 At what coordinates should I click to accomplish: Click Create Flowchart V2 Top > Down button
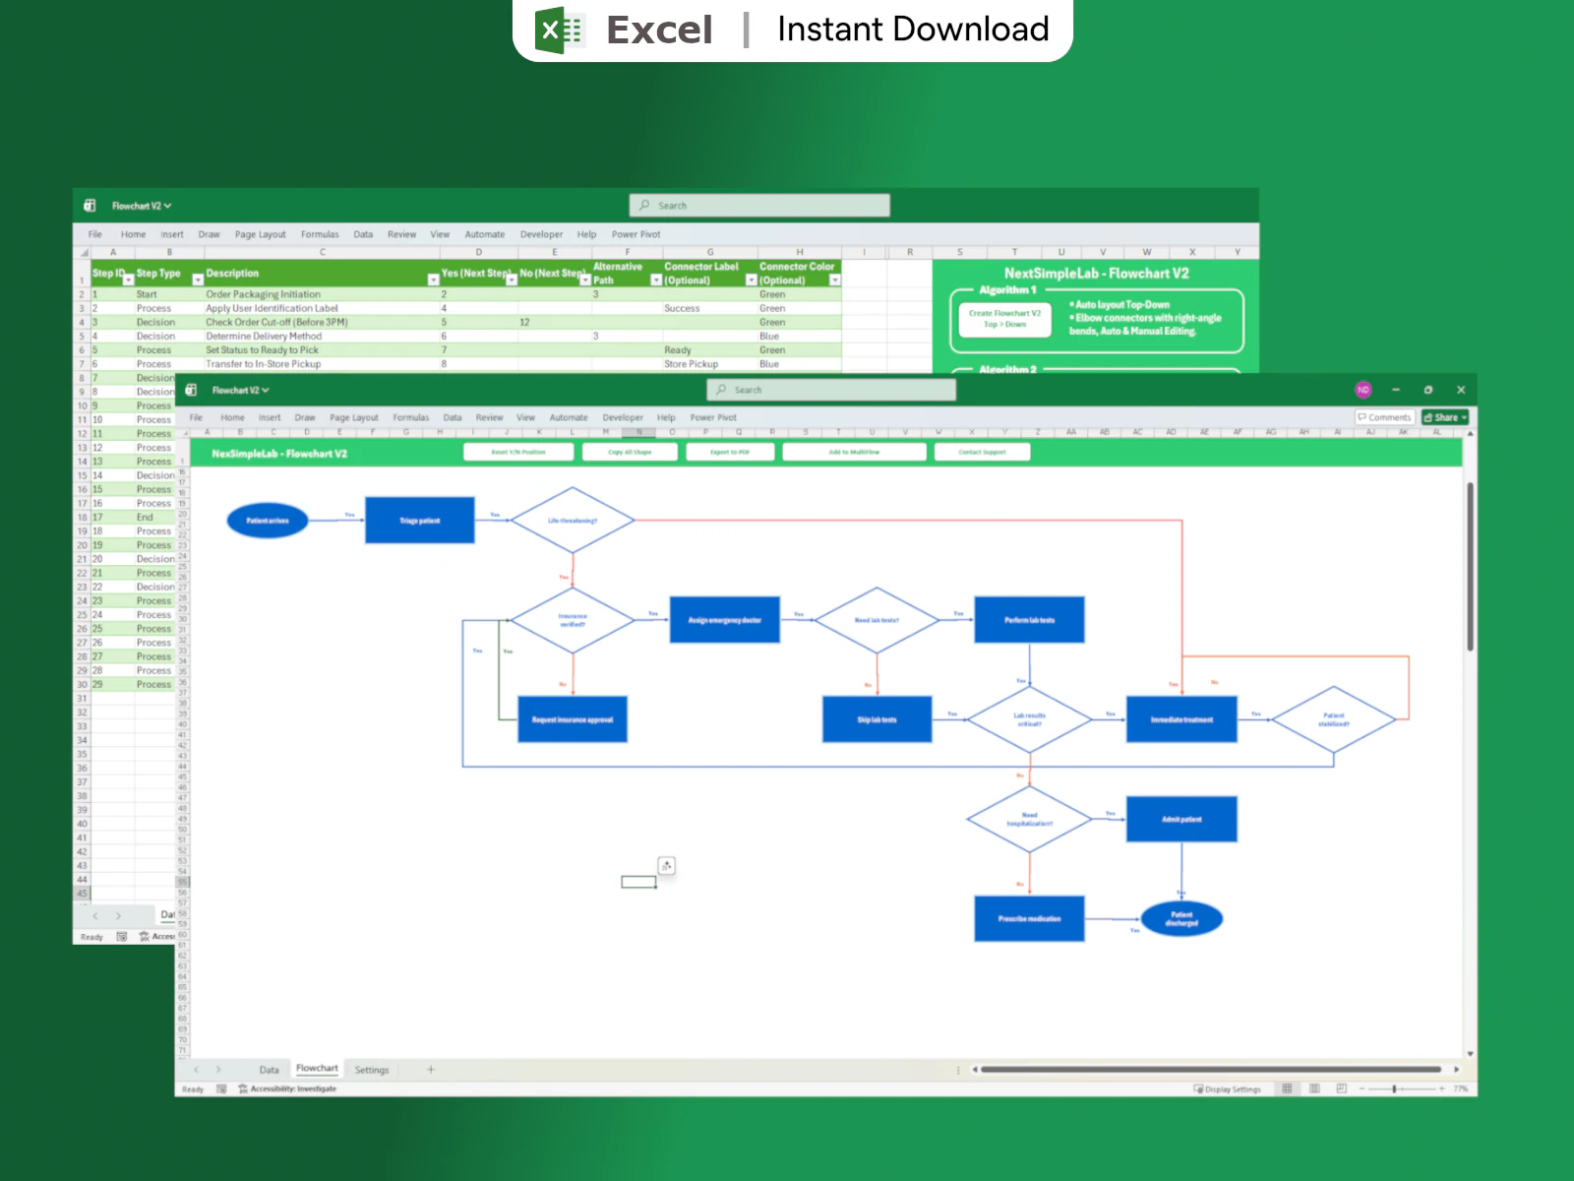tap(1003, 319)
